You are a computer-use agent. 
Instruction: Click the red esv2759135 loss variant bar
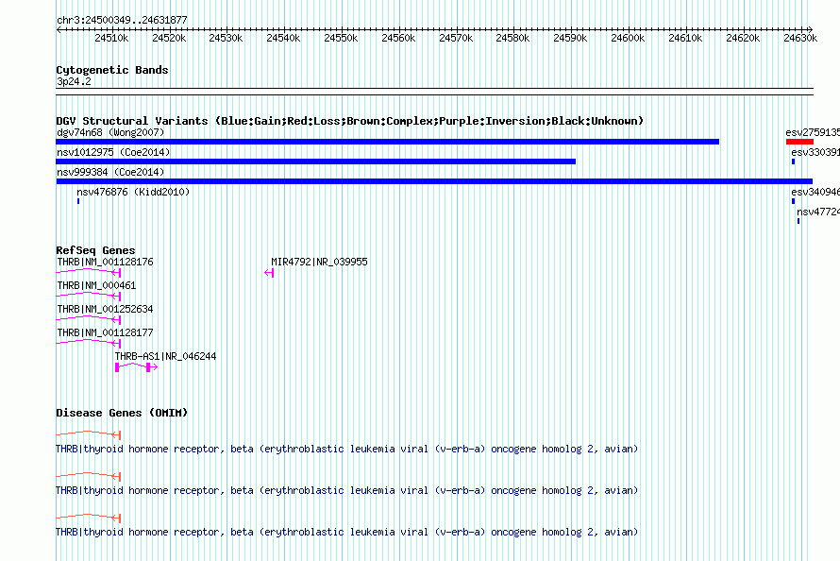click(799, 142)
